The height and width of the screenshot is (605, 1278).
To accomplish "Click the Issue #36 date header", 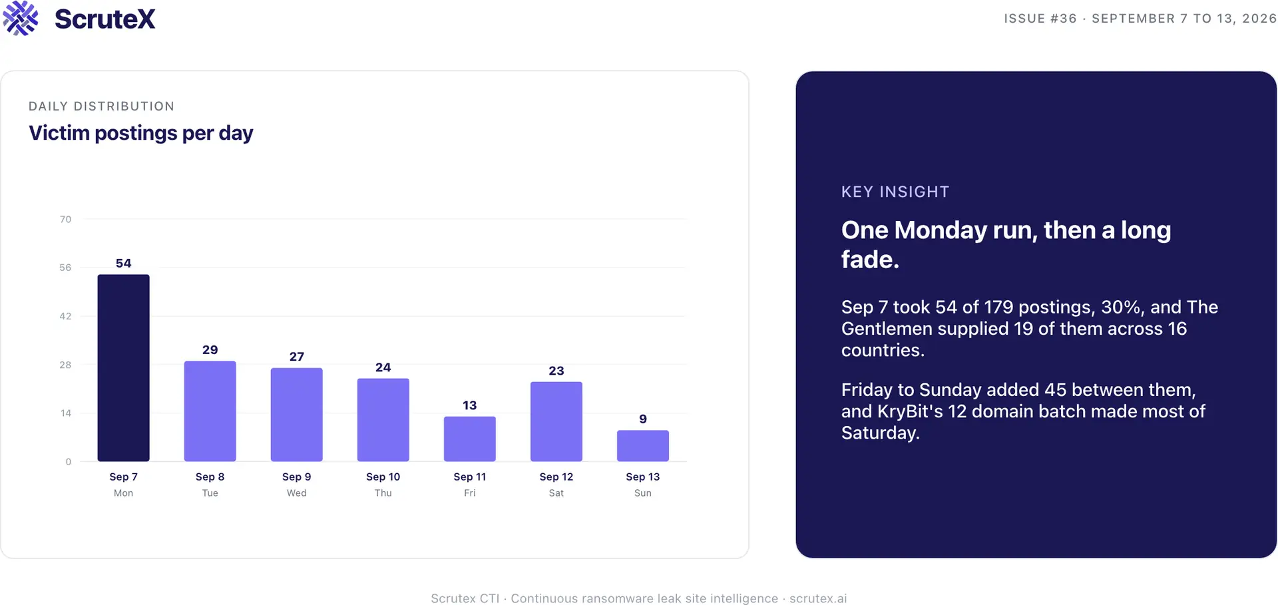I will [x=1140, y=19].
